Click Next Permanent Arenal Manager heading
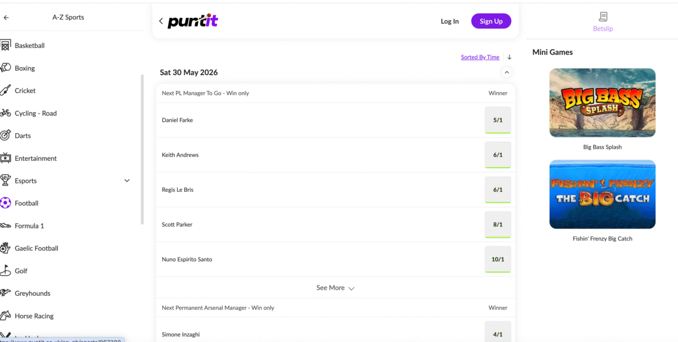Screen dimensions: 678x342 (x=218, y=308)
